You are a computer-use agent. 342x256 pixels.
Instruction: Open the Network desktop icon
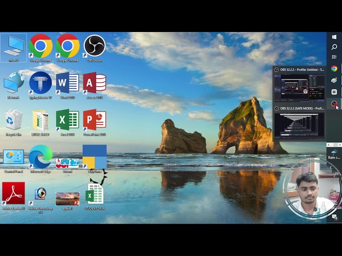pos(13,85)
